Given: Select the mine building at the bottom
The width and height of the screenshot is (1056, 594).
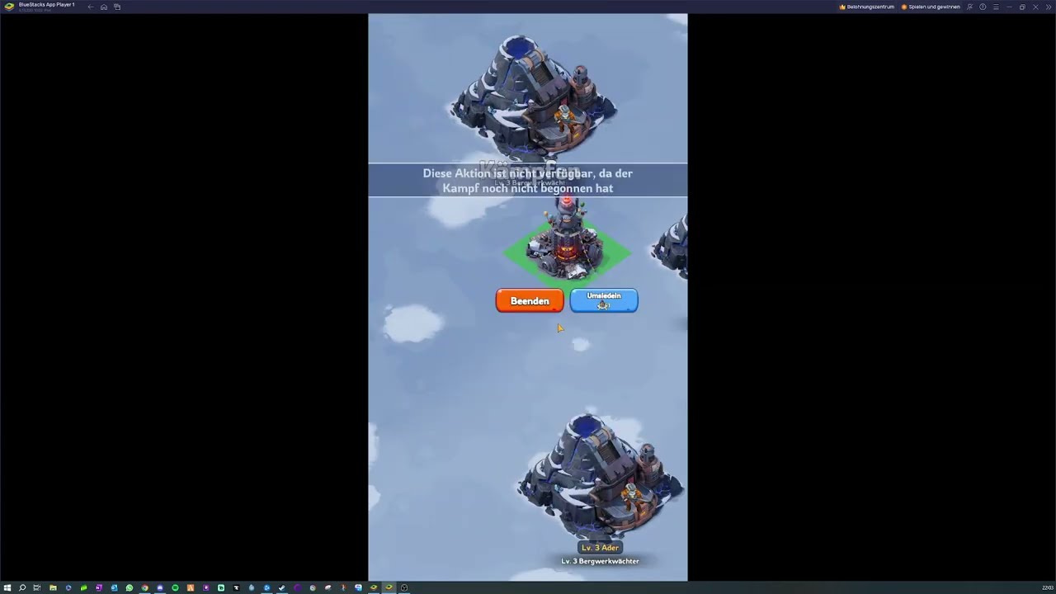Looking at the screenshot, I should click(x=600, y=476).
